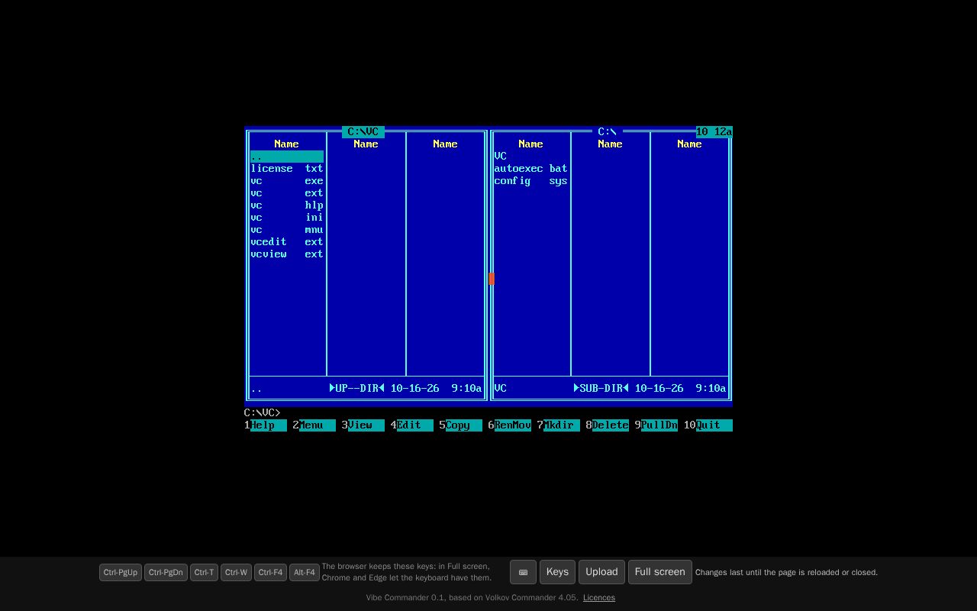Select the VC directory in right panel

pyautogui.click(x=531, y=156)
